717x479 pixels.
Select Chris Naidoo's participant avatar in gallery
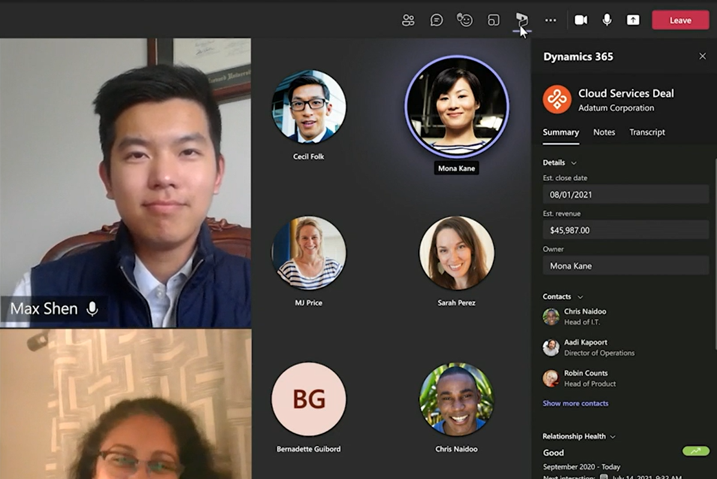(456, 399)
